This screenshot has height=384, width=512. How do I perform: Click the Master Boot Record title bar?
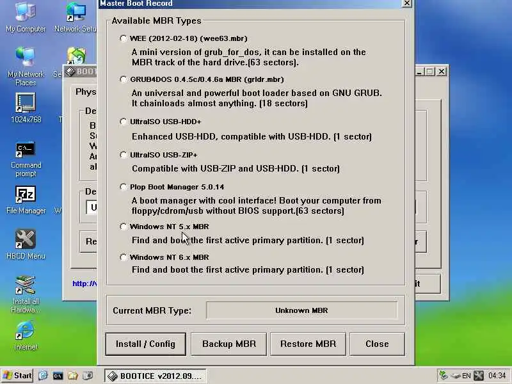point(250,4)
